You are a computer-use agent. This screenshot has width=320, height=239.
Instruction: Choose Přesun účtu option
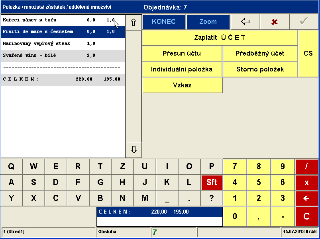click(182, 53)
